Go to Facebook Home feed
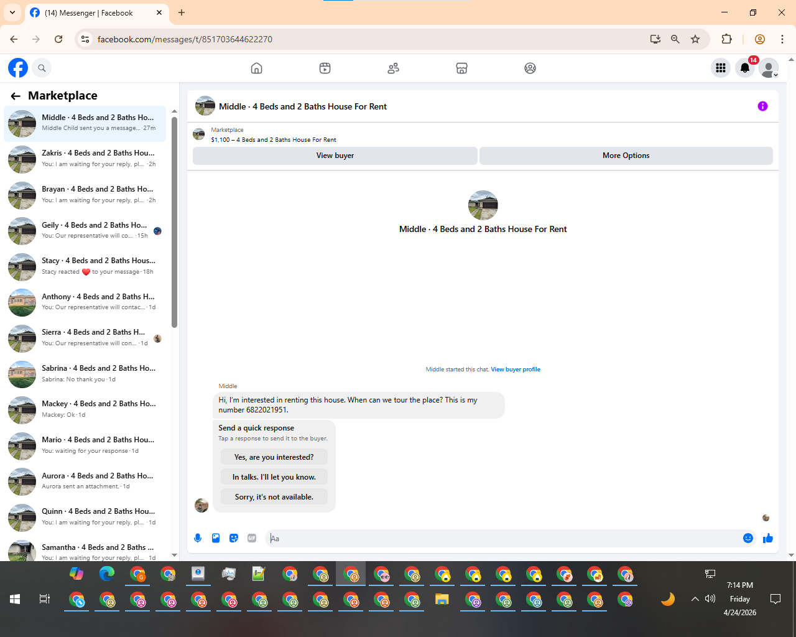The width and height of the screenshot is (796, 637). point(256,68)
